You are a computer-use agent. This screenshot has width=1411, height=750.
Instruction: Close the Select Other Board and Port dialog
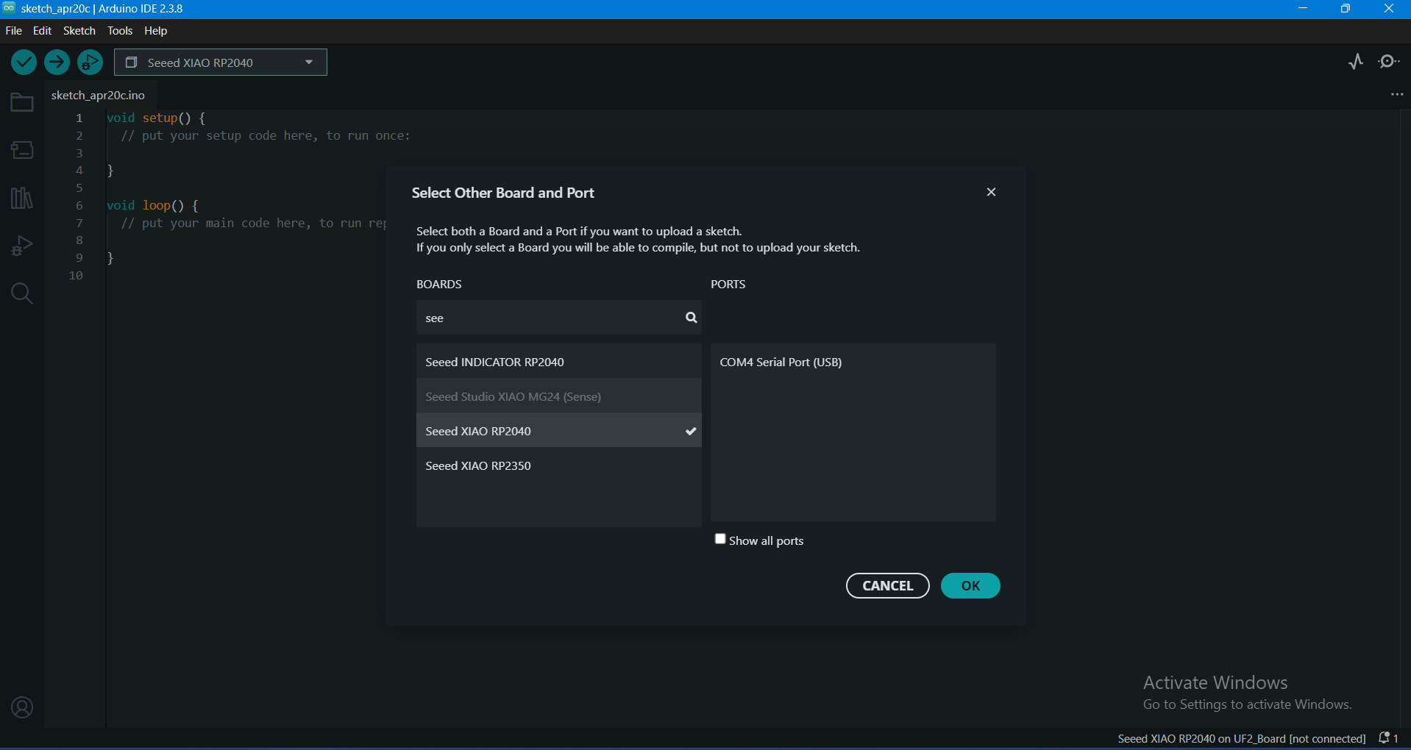click(991, 192)
